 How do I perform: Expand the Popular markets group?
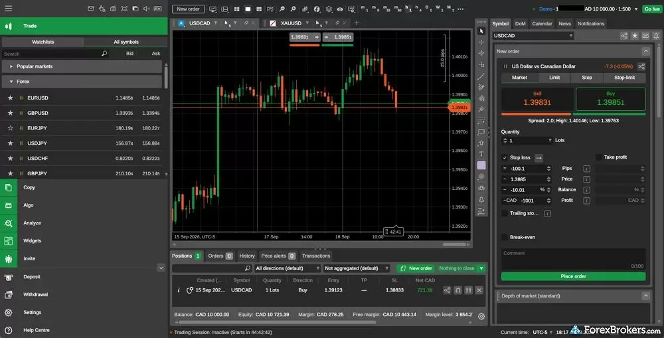pos(82,66)
